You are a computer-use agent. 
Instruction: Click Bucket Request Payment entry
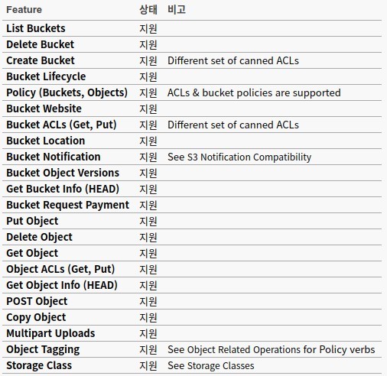pyautogui.click(x=68, y=205)
